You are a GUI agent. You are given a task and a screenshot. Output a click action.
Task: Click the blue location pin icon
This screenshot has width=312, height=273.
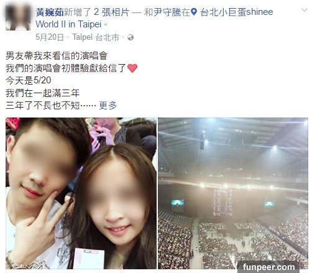[x=193, y=12]
